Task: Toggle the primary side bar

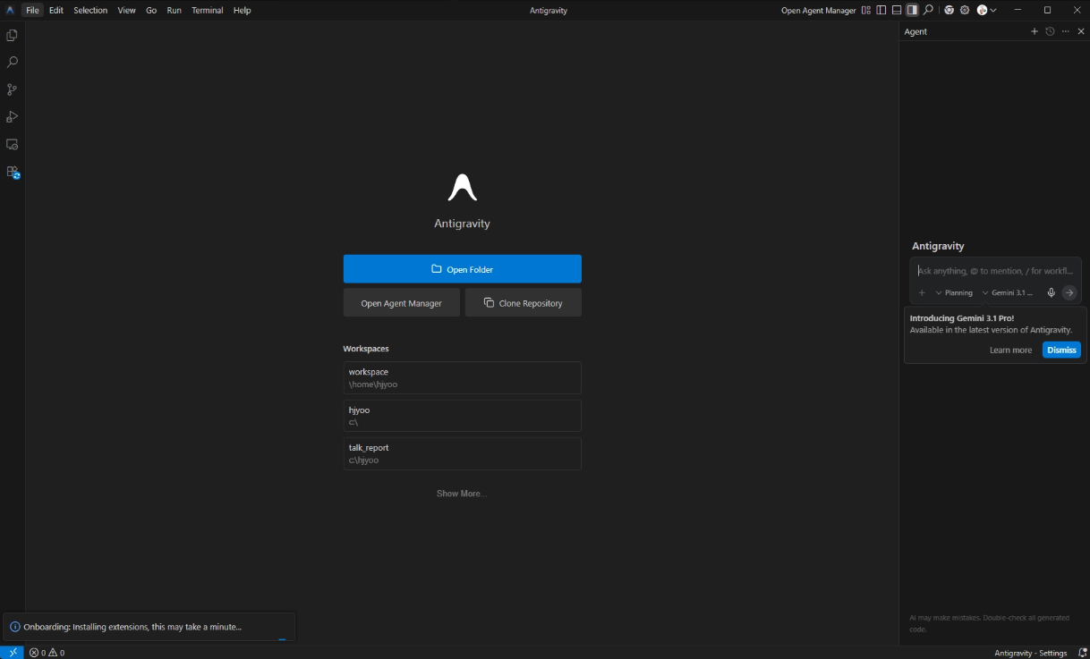Action: (x=881, y=10)
